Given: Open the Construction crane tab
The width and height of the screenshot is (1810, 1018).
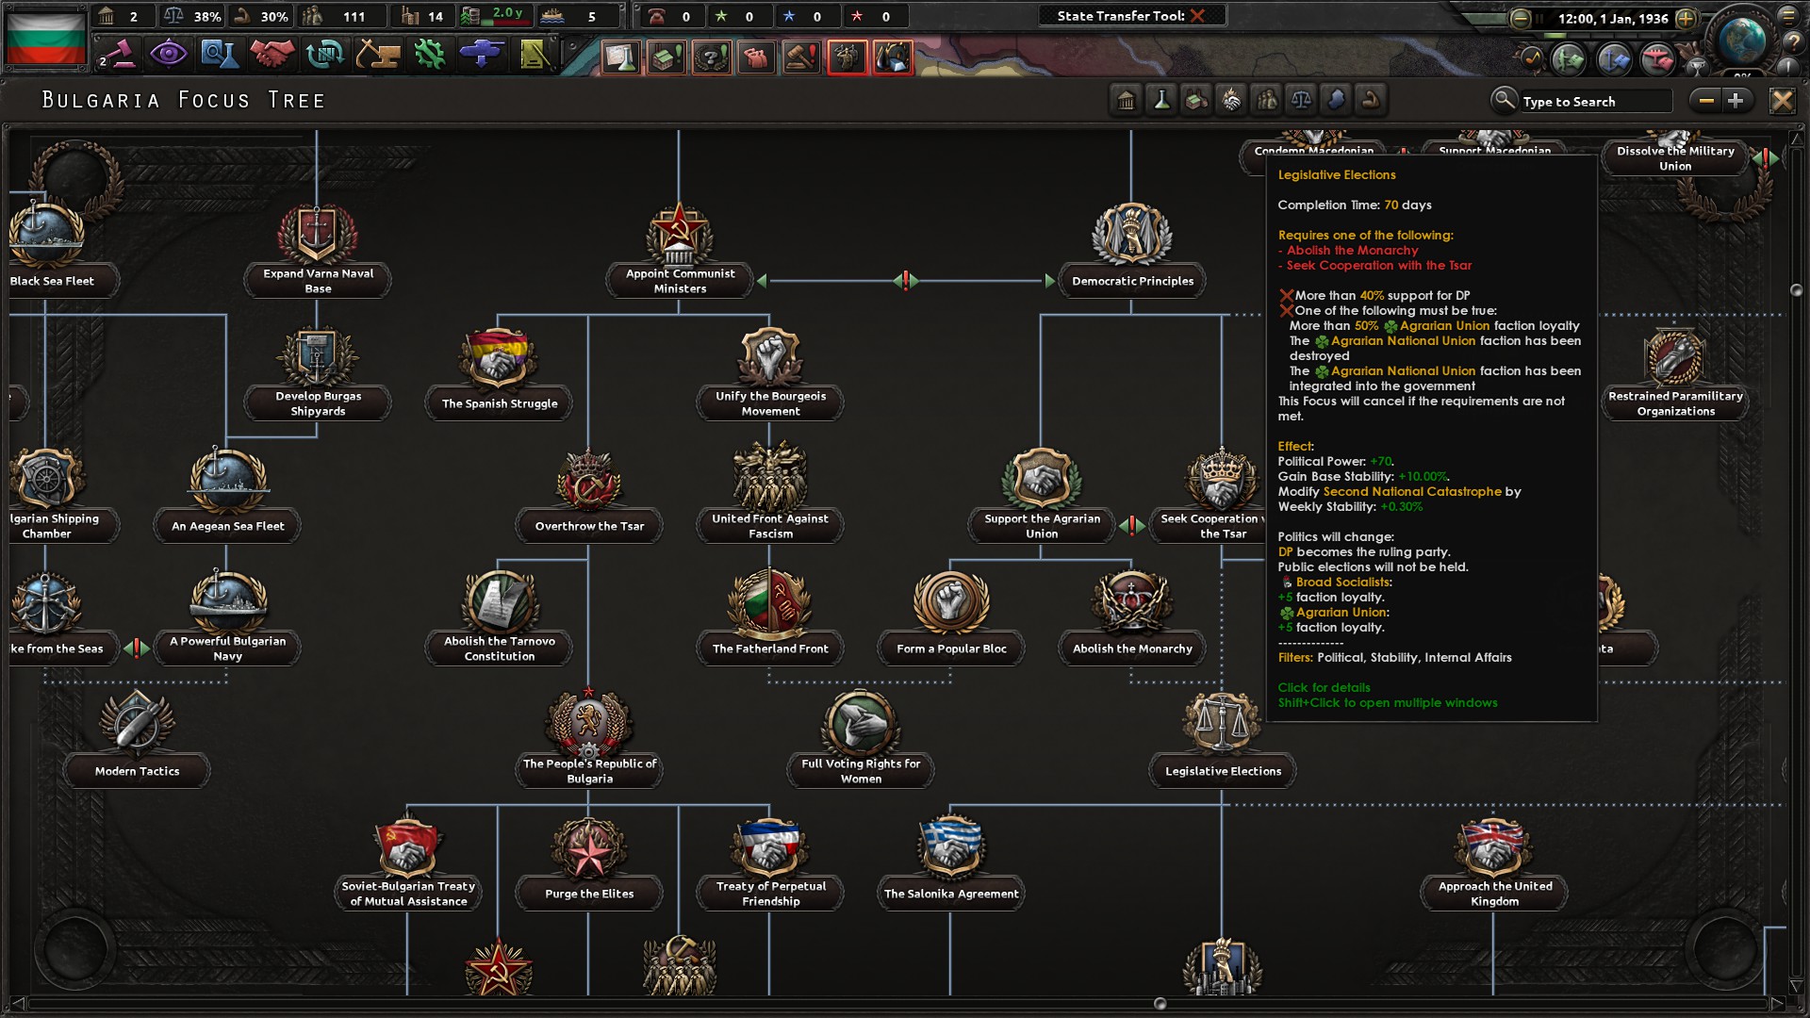Looking at the screenshot, I should coord(377,54).
